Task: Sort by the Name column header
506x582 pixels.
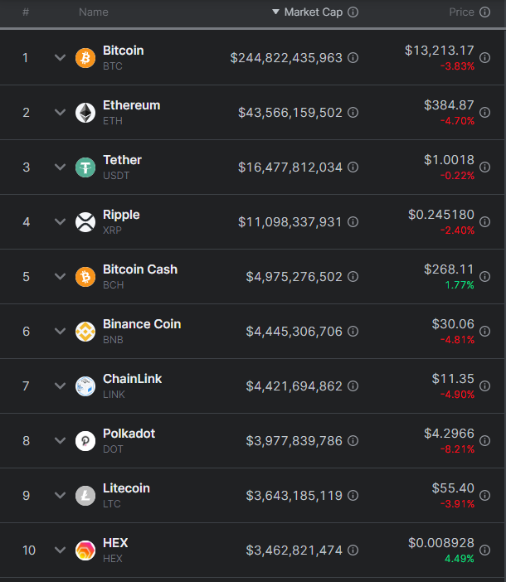Action: tap(94, 12)
